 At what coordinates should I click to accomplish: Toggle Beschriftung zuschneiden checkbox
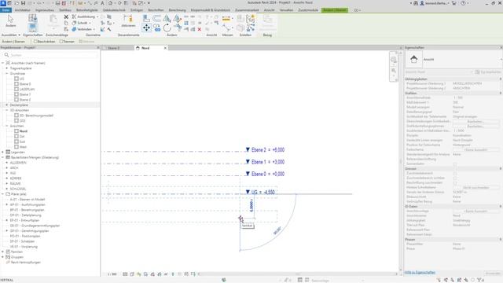tap(455, 182)
